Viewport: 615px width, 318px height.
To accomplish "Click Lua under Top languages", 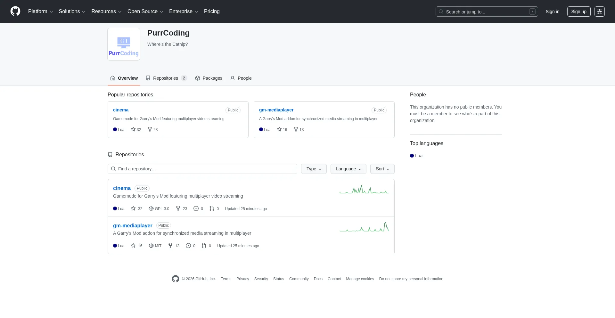I will point(416,156).
